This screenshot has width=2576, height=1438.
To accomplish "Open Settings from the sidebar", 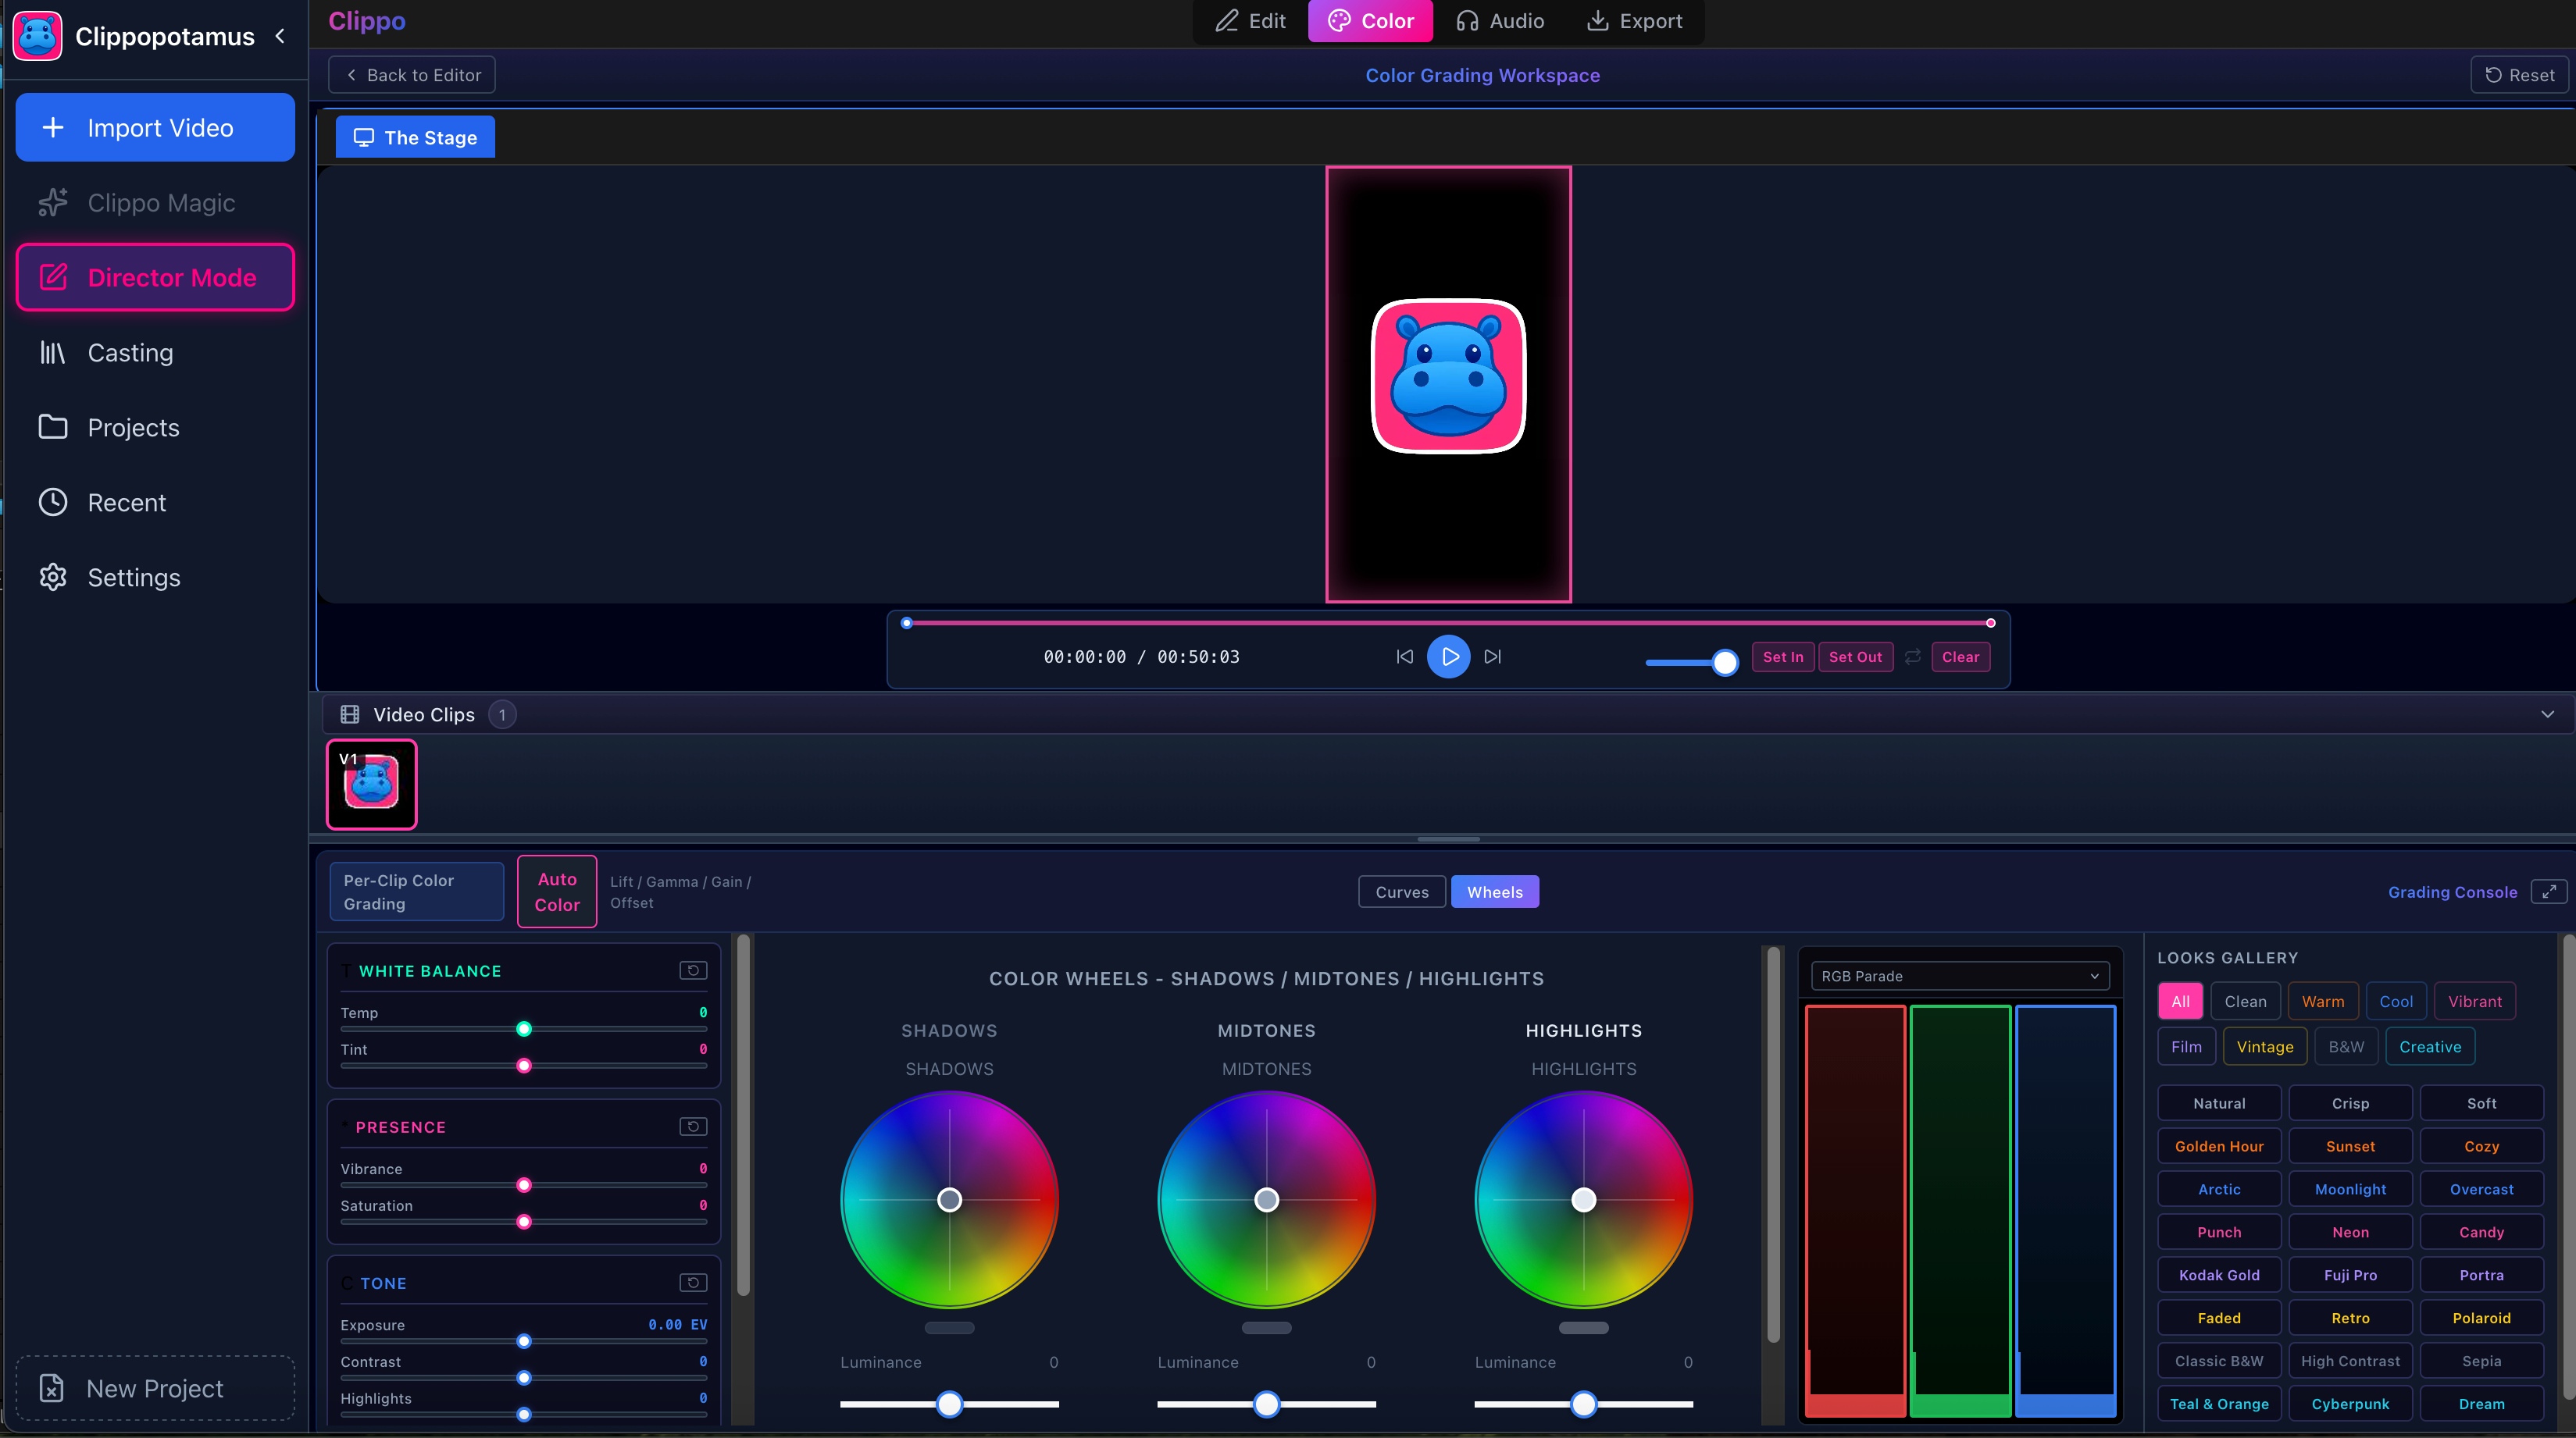I will coord(155,578).
